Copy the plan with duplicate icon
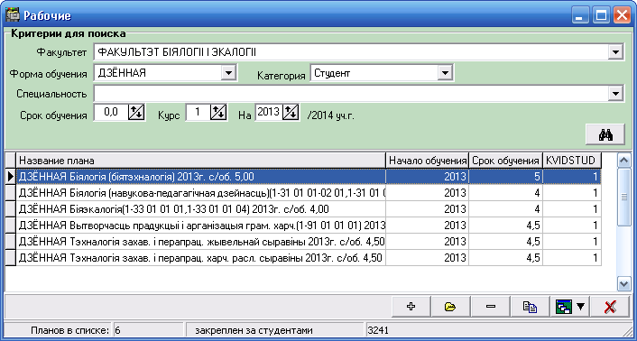This screenshot has height=341, width=637. [530, 307]
